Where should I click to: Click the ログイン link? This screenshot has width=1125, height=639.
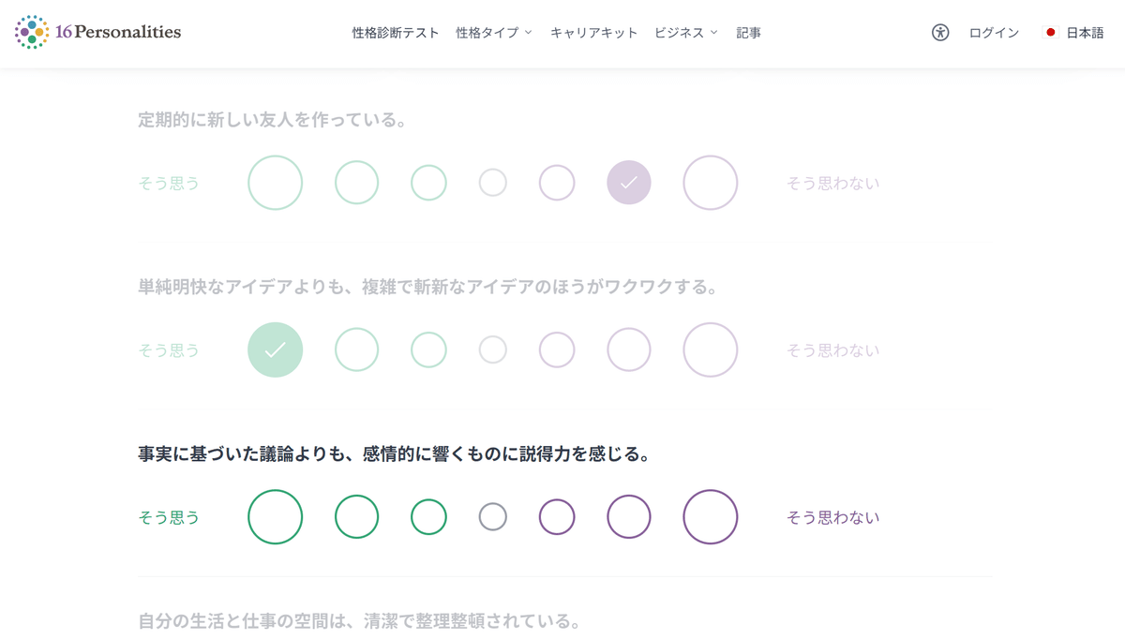tap(994, 33)
